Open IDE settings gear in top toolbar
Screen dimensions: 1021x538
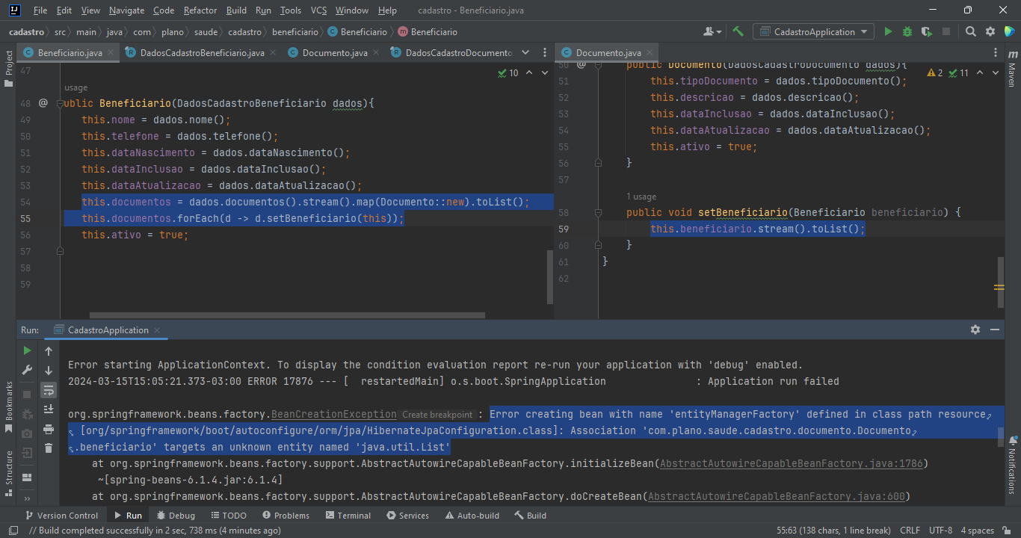pos(990,31)
